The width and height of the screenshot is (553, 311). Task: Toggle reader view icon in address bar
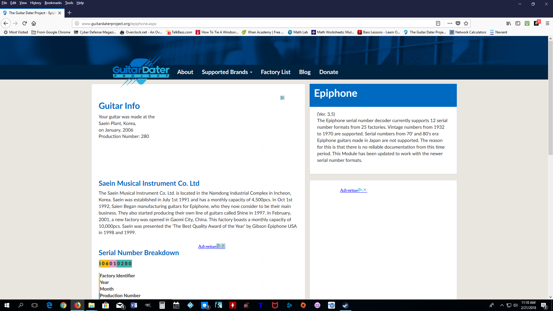pos(438,23)
